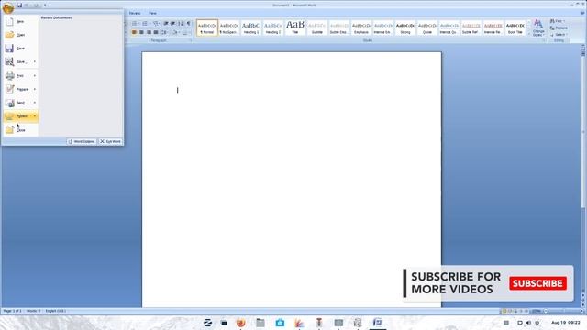Apply the Book Title style
Screen dimensions: 587x330
click(x=515, y=27)
